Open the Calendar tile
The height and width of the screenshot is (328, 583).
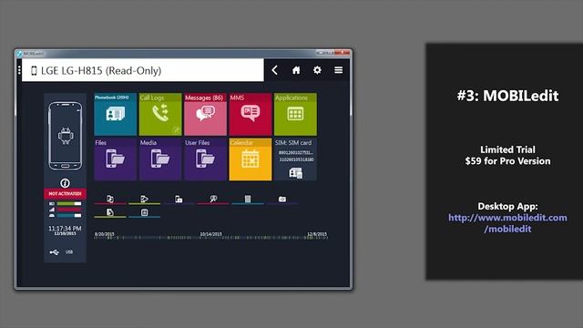coord(251,159)
